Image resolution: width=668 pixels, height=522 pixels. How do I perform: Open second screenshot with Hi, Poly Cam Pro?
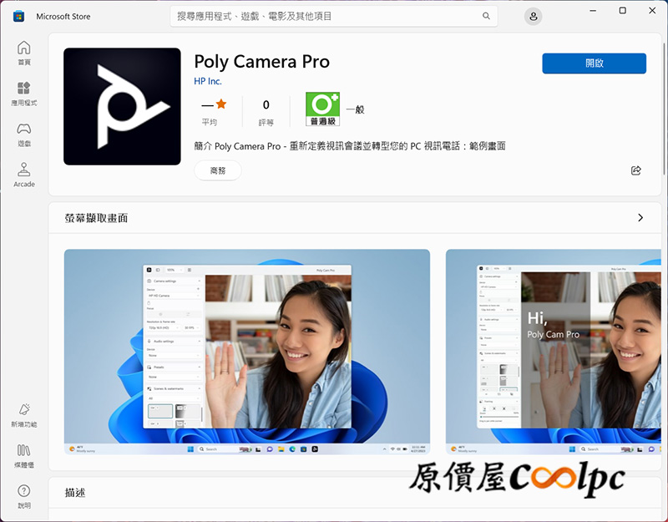(554, 352)
